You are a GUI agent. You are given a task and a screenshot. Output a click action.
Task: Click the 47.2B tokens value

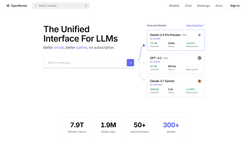(153, 66)
